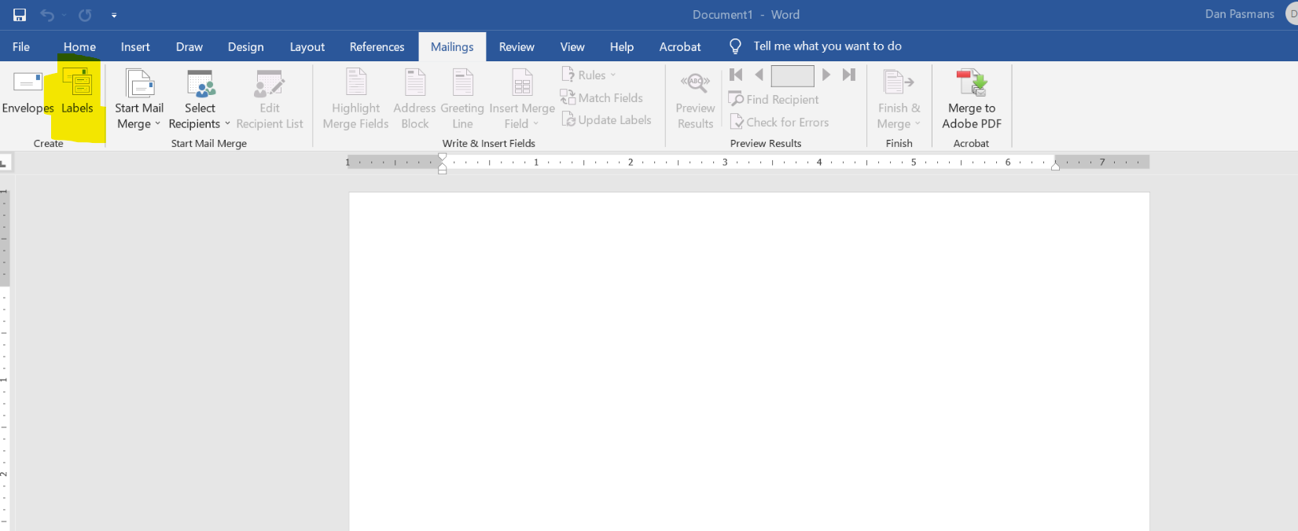Click the Redo icon in quick access toolbar
The image size is (1298, 531).
(85, 15)
